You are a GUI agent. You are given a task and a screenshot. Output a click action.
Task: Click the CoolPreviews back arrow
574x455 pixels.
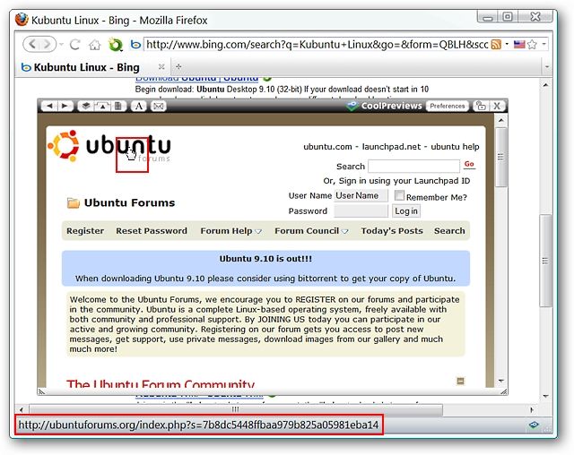tap(49, 106)
